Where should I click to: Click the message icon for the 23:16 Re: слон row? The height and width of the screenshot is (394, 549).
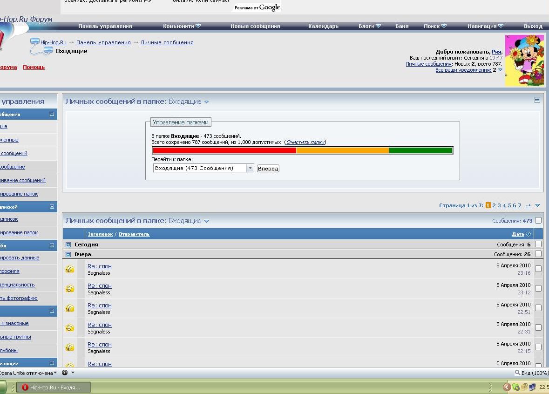coord(70,269)
